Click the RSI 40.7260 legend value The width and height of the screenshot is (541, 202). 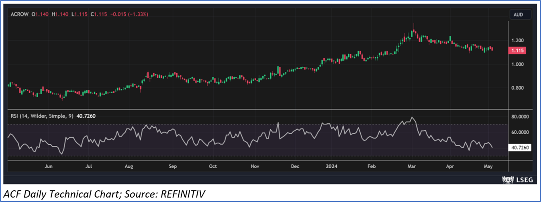point(84,116)
